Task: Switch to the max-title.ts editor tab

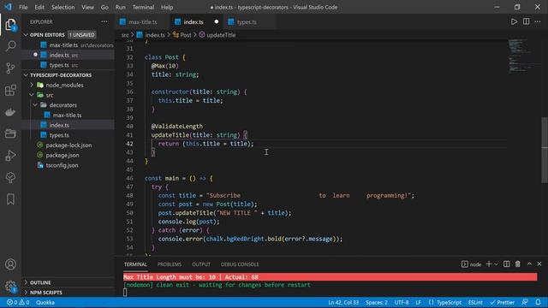Action: pyautogui.click(x=143, y=22)
